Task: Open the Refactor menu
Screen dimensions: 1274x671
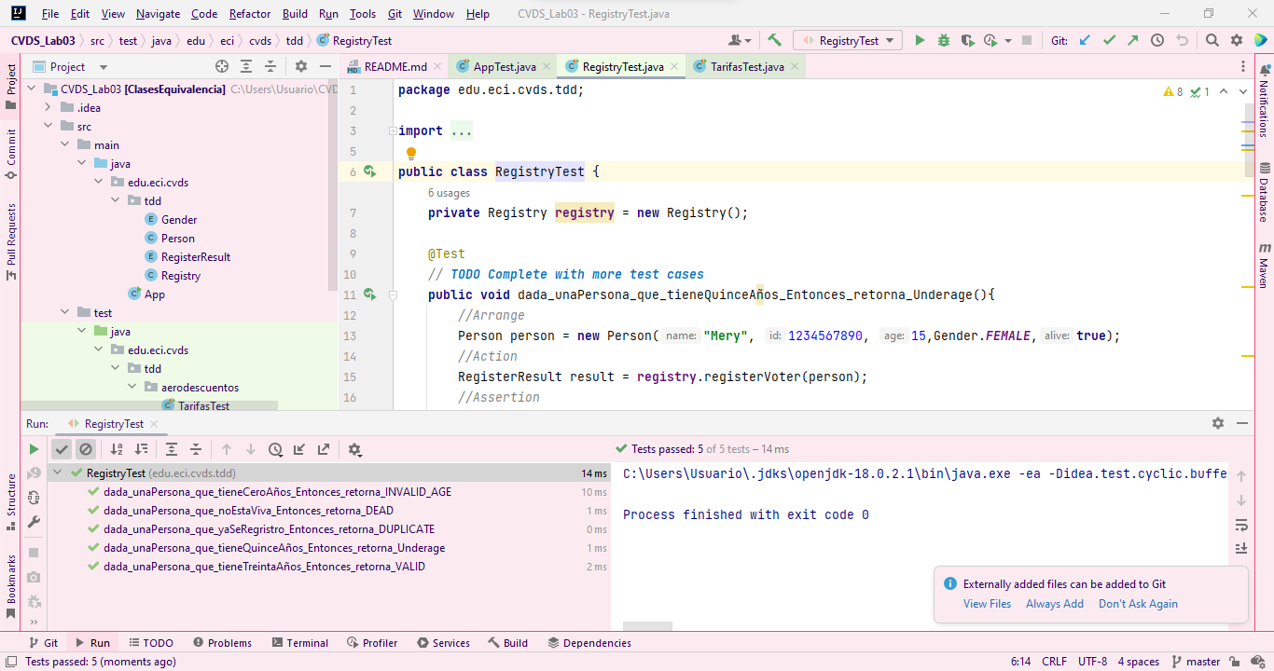Action: coord(250,14)
